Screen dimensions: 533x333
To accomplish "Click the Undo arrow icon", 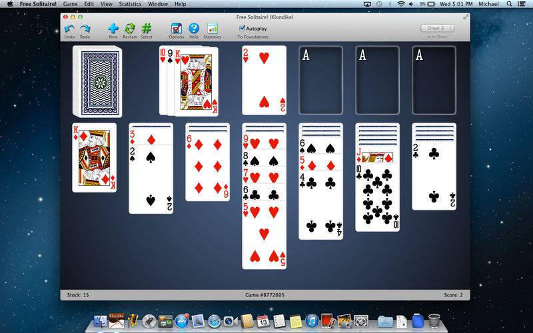I will (69, 29).
